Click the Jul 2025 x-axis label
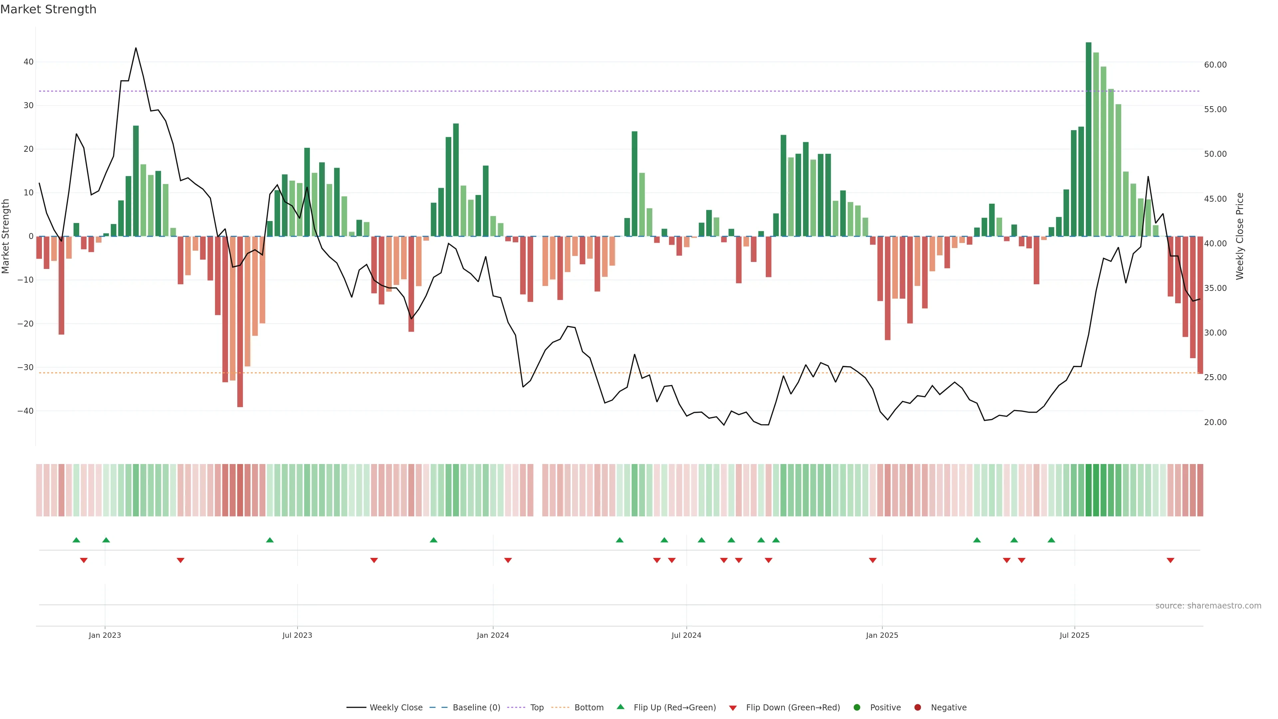 tap(1074, 635)
